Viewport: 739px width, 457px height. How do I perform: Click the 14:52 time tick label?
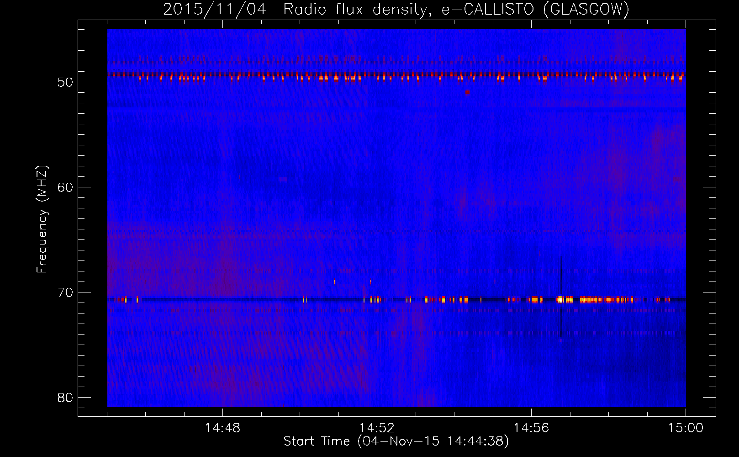click(x=377, y=428)
